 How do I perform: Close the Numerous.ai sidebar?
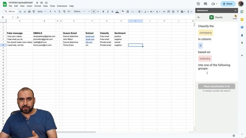tap(235, 10)
